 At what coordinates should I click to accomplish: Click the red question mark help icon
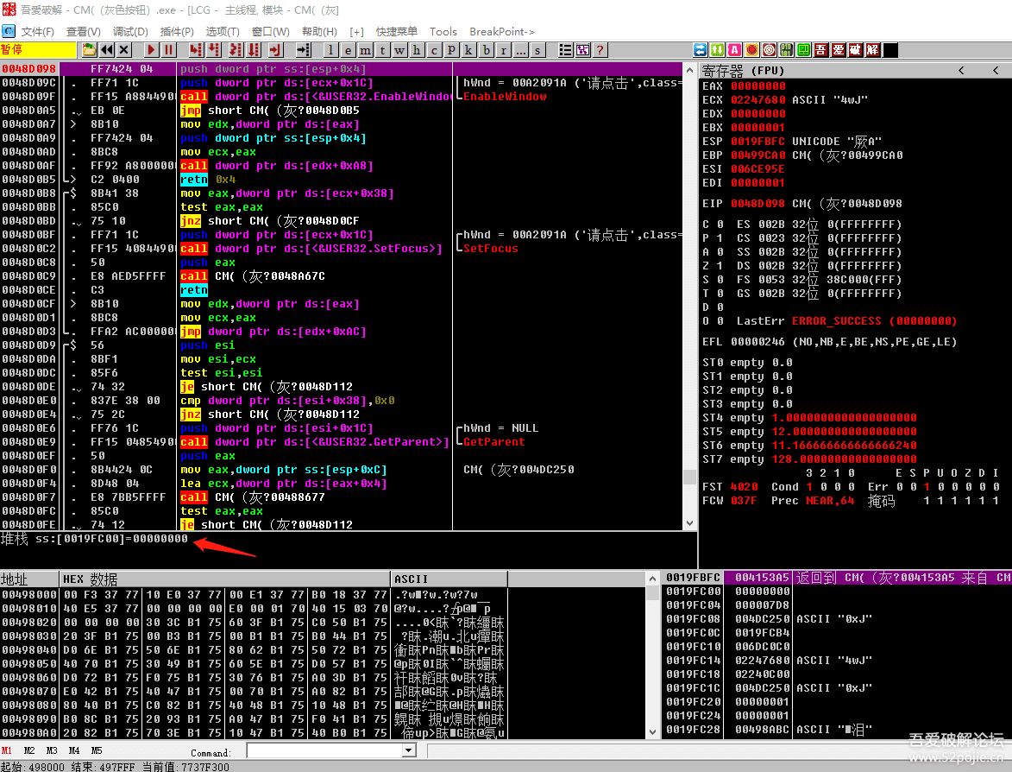[x=600, y=50]
